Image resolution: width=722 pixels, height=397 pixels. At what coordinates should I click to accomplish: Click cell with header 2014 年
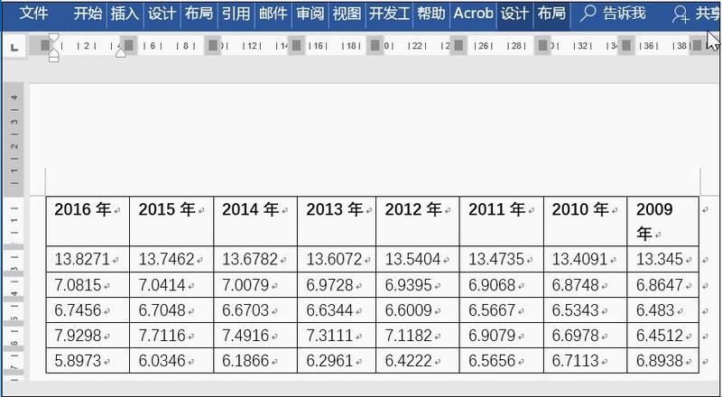[255, 222]
